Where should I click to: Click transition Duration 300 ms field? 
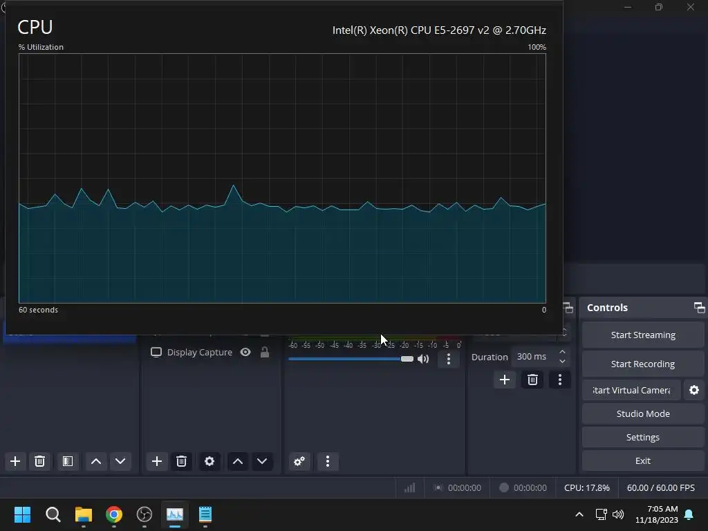click(x=534, y=357)
